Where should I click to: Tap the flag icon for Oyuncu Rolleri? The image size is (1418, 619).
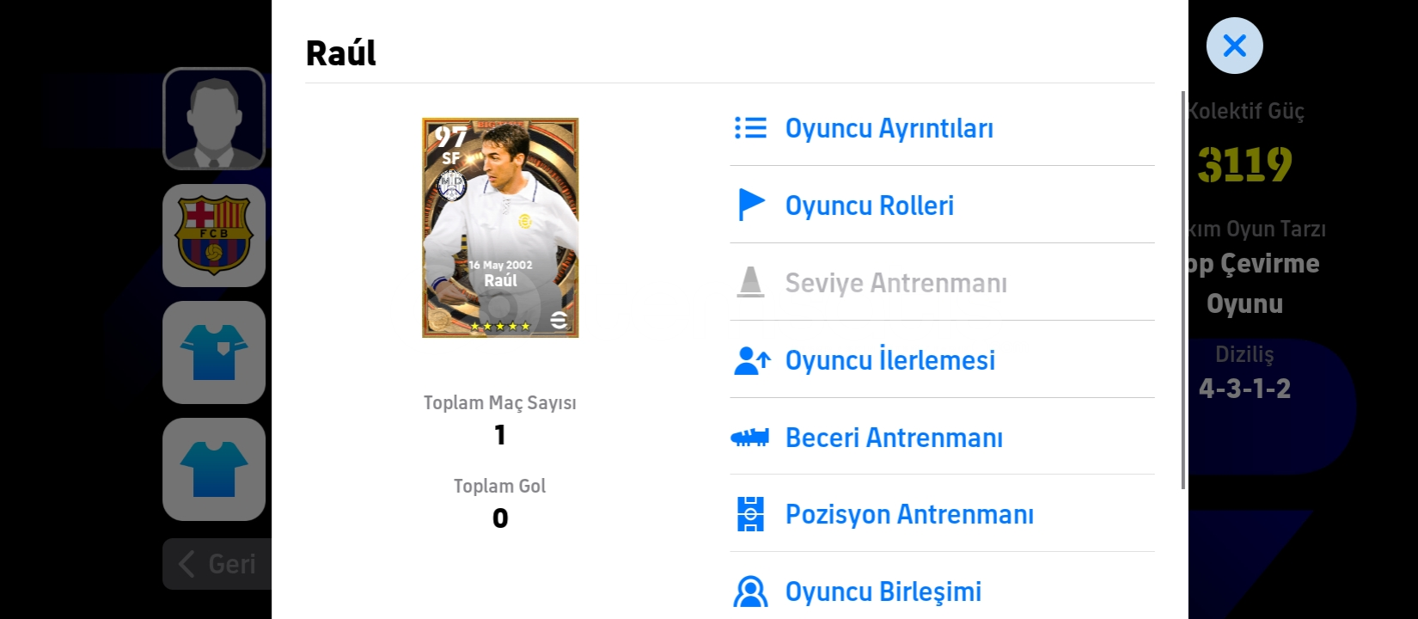pos(751,205)
